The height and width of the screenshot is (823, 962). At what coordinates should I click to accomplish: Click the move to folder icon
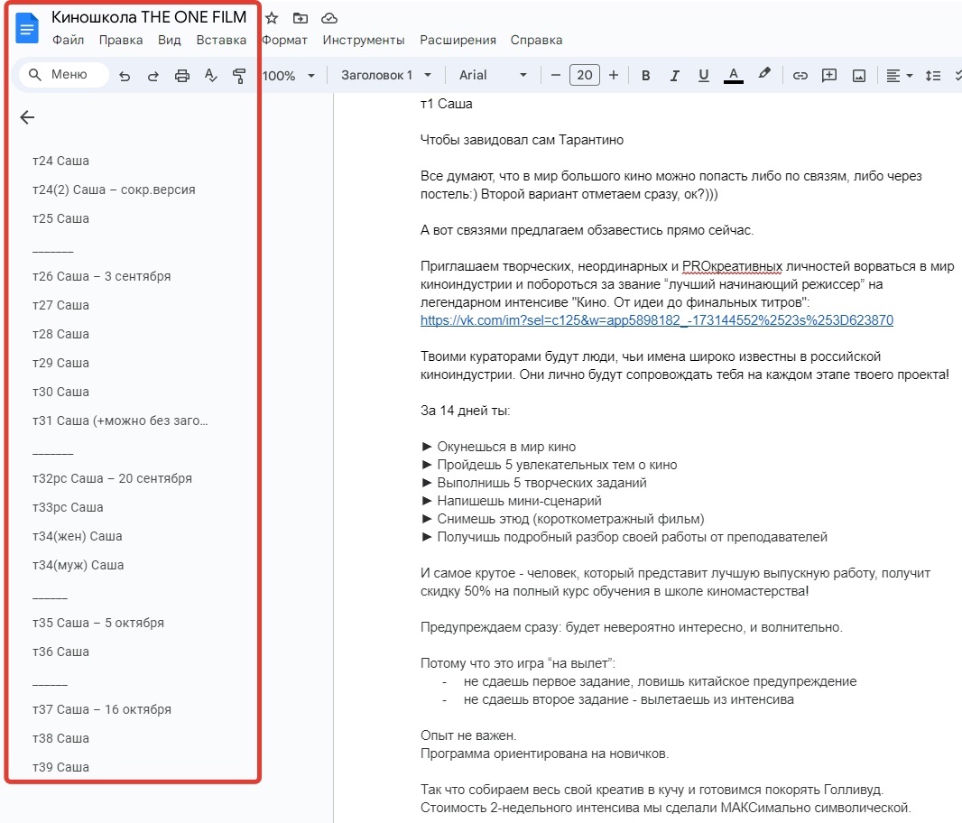(301, 18)
